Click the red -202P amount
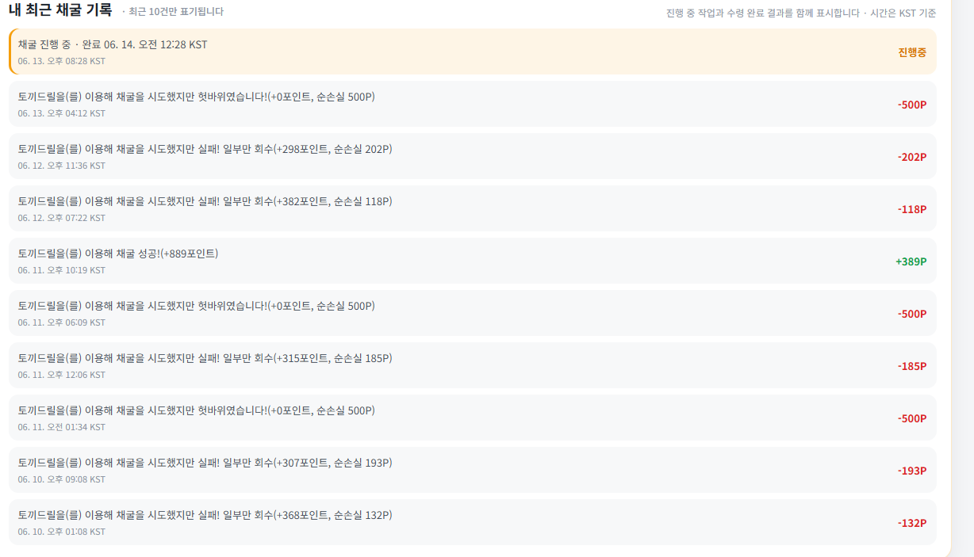This screenshot has width=974, height=557. (912, 157)
